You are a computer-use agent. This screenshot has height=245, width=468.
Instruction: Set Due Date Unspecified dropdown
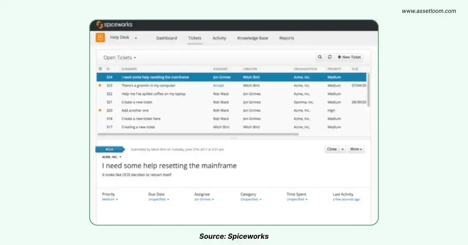pos(159,199)
